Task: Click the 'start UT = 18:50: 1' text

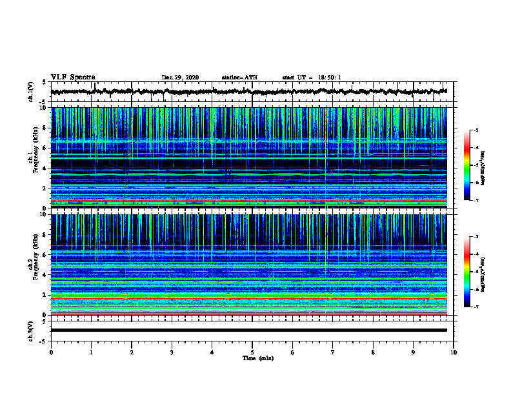Action: (312, 77)
